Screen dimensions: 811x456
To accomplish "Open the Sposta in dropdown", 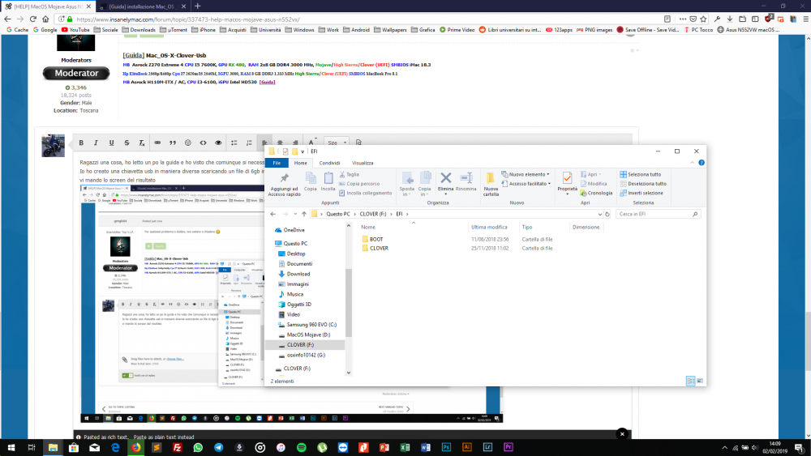I will (x=407, y=185).
